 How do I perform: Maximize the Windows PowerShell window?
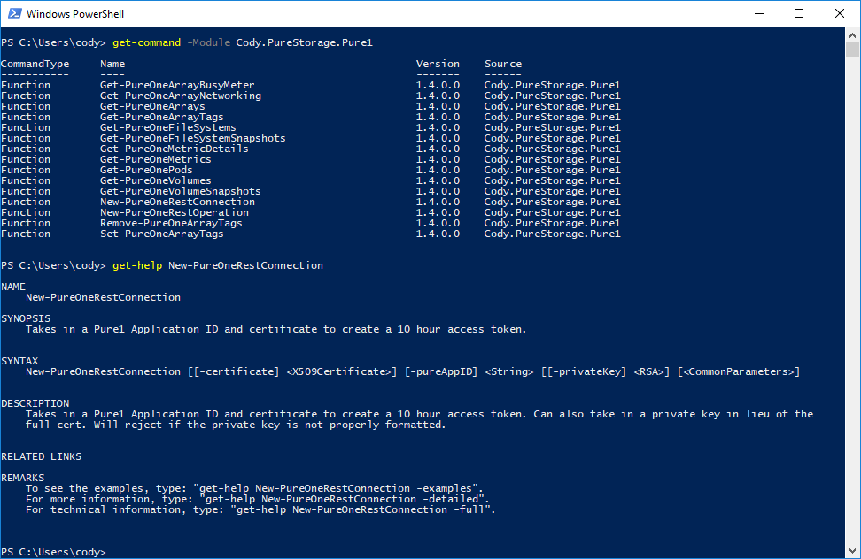[x=799, y=13]
